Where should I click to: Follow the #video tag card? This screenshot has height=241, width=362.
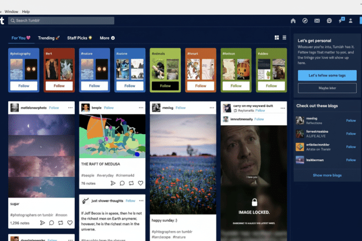(x=271, y=86)
